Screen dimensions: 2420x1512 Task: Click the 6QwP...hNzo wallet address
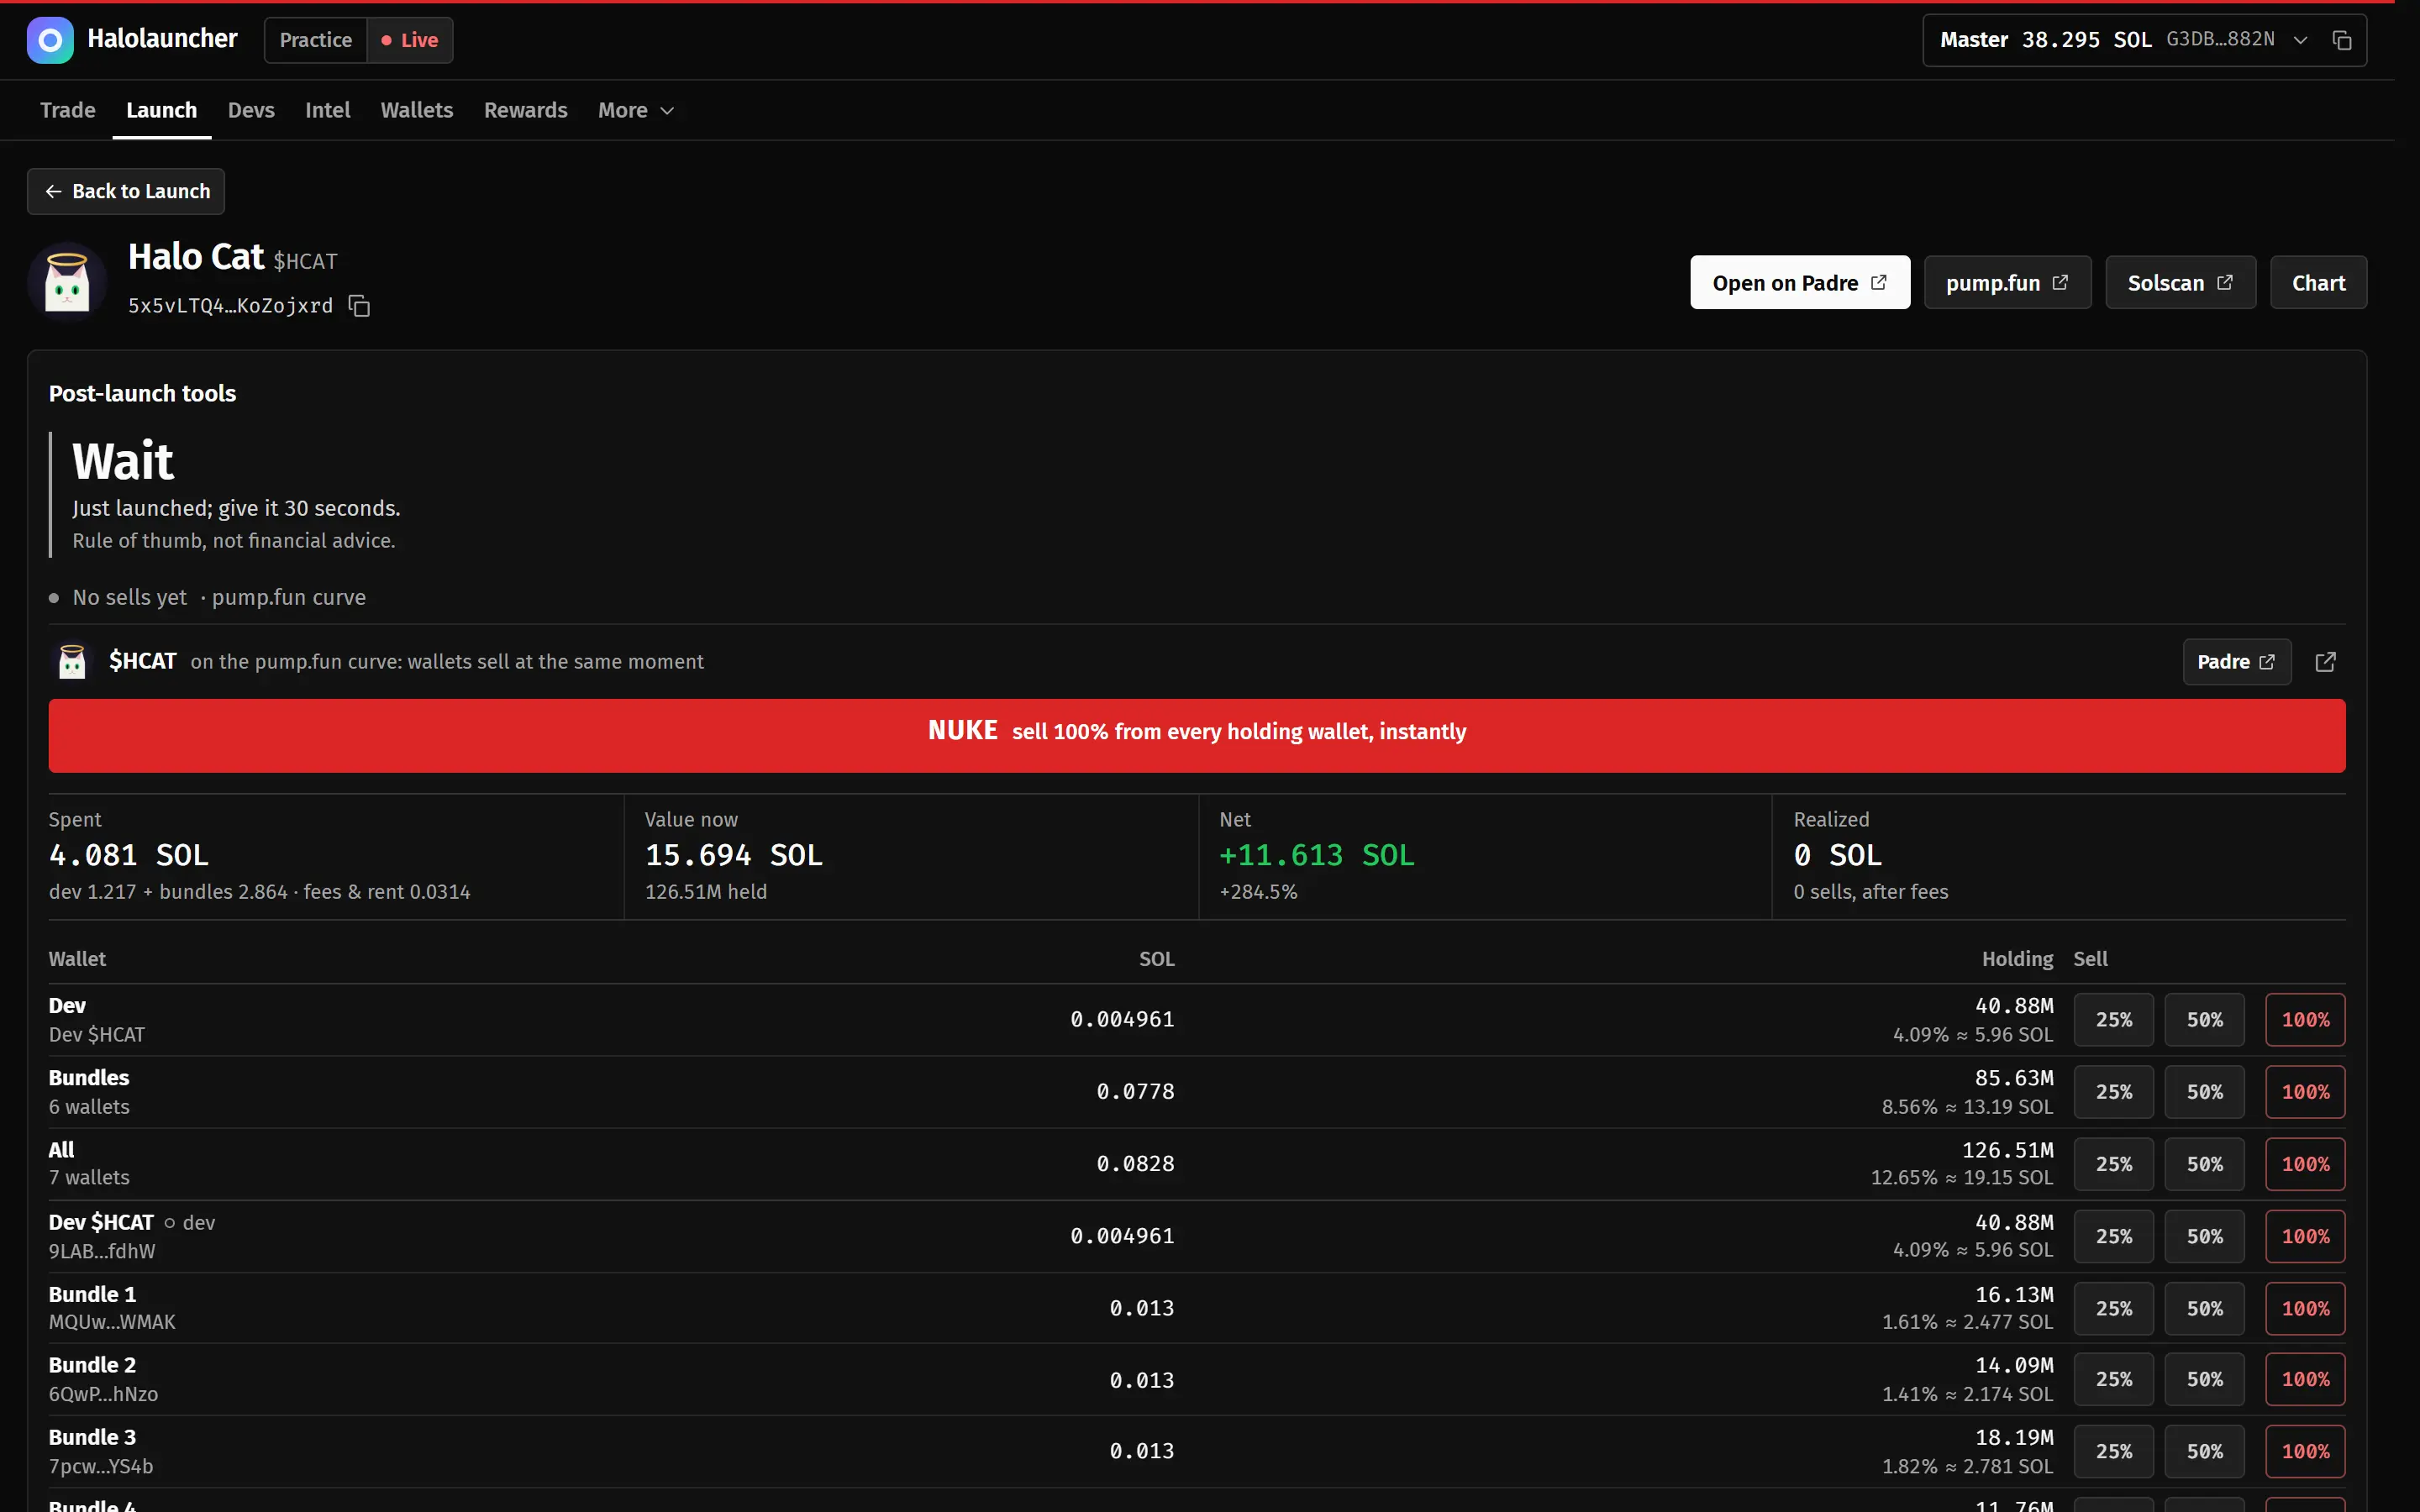click(103, 1394)
